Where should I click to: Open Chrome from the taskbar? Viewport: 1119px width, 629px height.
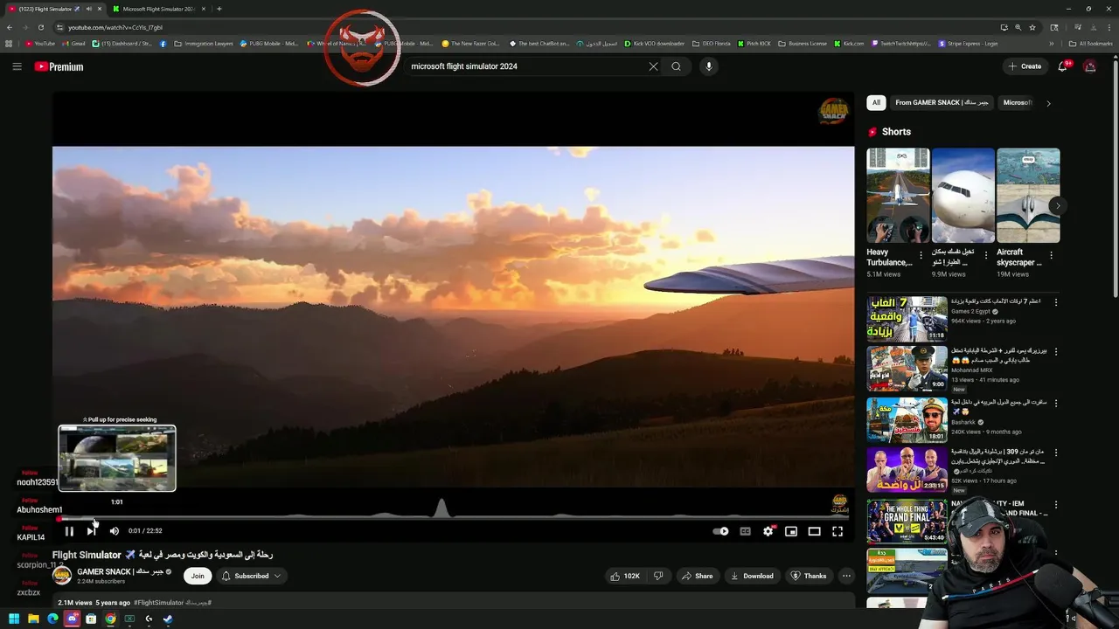(110, 619)
